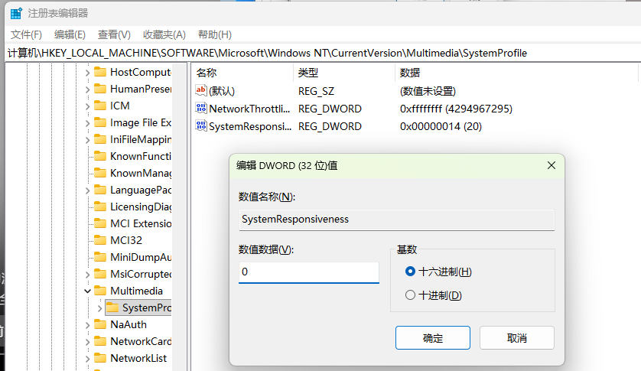
Task: Click the HostComput folder icon
Action: point(100,72)
